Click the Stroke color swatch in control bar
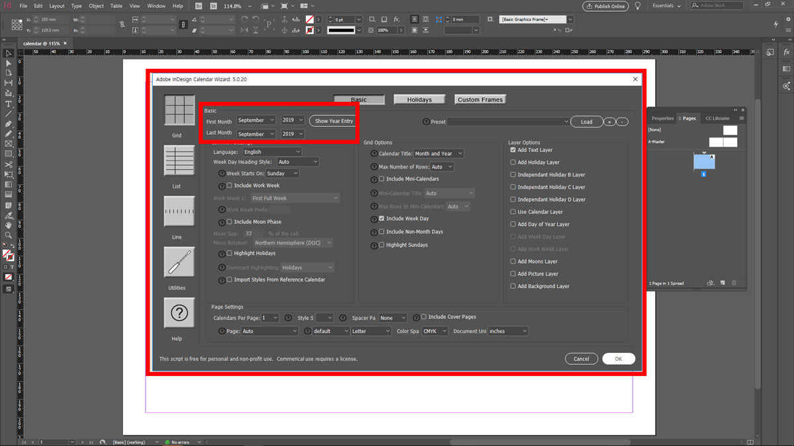This screenshot has width=794, height=446. [x=309, y=30]
